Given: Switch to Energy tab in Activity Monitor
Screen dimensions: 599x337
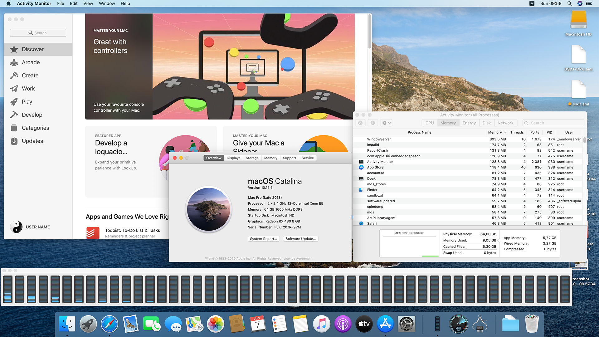Looking at the screenshot, I should tap(469, 123).
